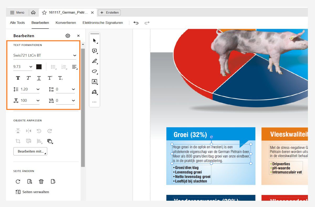The image size is (315, 207).
Task: Star the document with the favorite icon
Action: 44,12
